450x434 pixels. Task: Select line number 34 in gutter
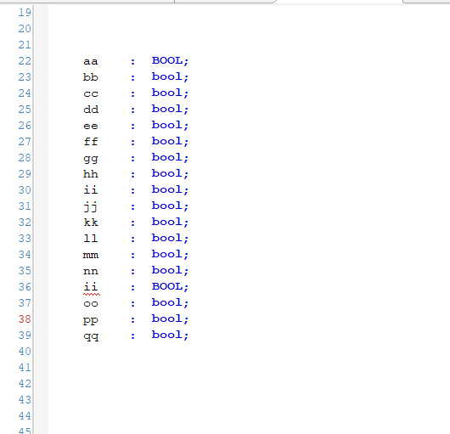tap(25, 254)
